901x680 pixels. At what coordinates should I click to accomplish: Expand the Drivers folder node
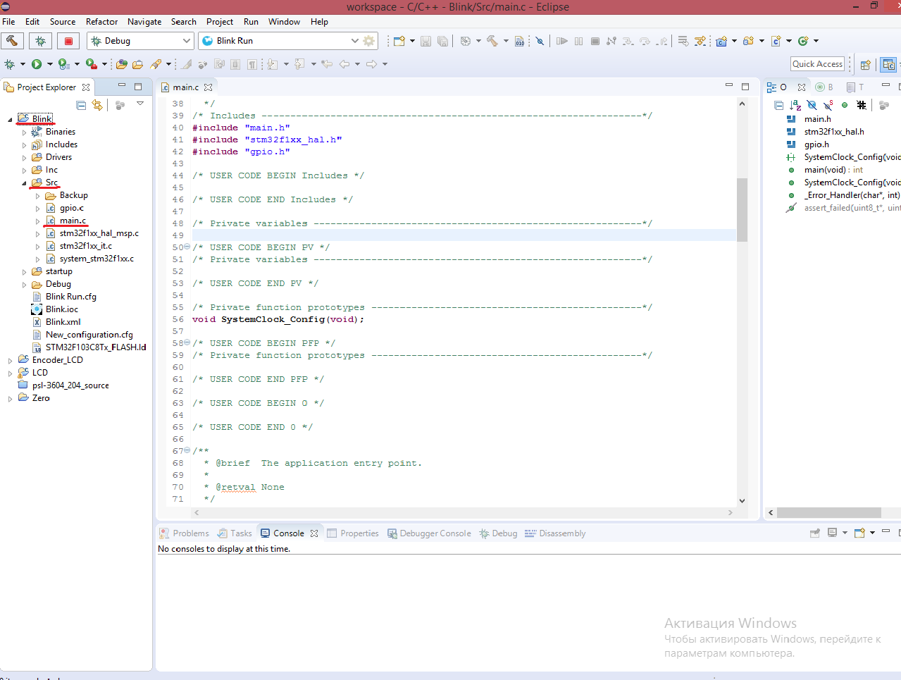(x=24, y=157)
